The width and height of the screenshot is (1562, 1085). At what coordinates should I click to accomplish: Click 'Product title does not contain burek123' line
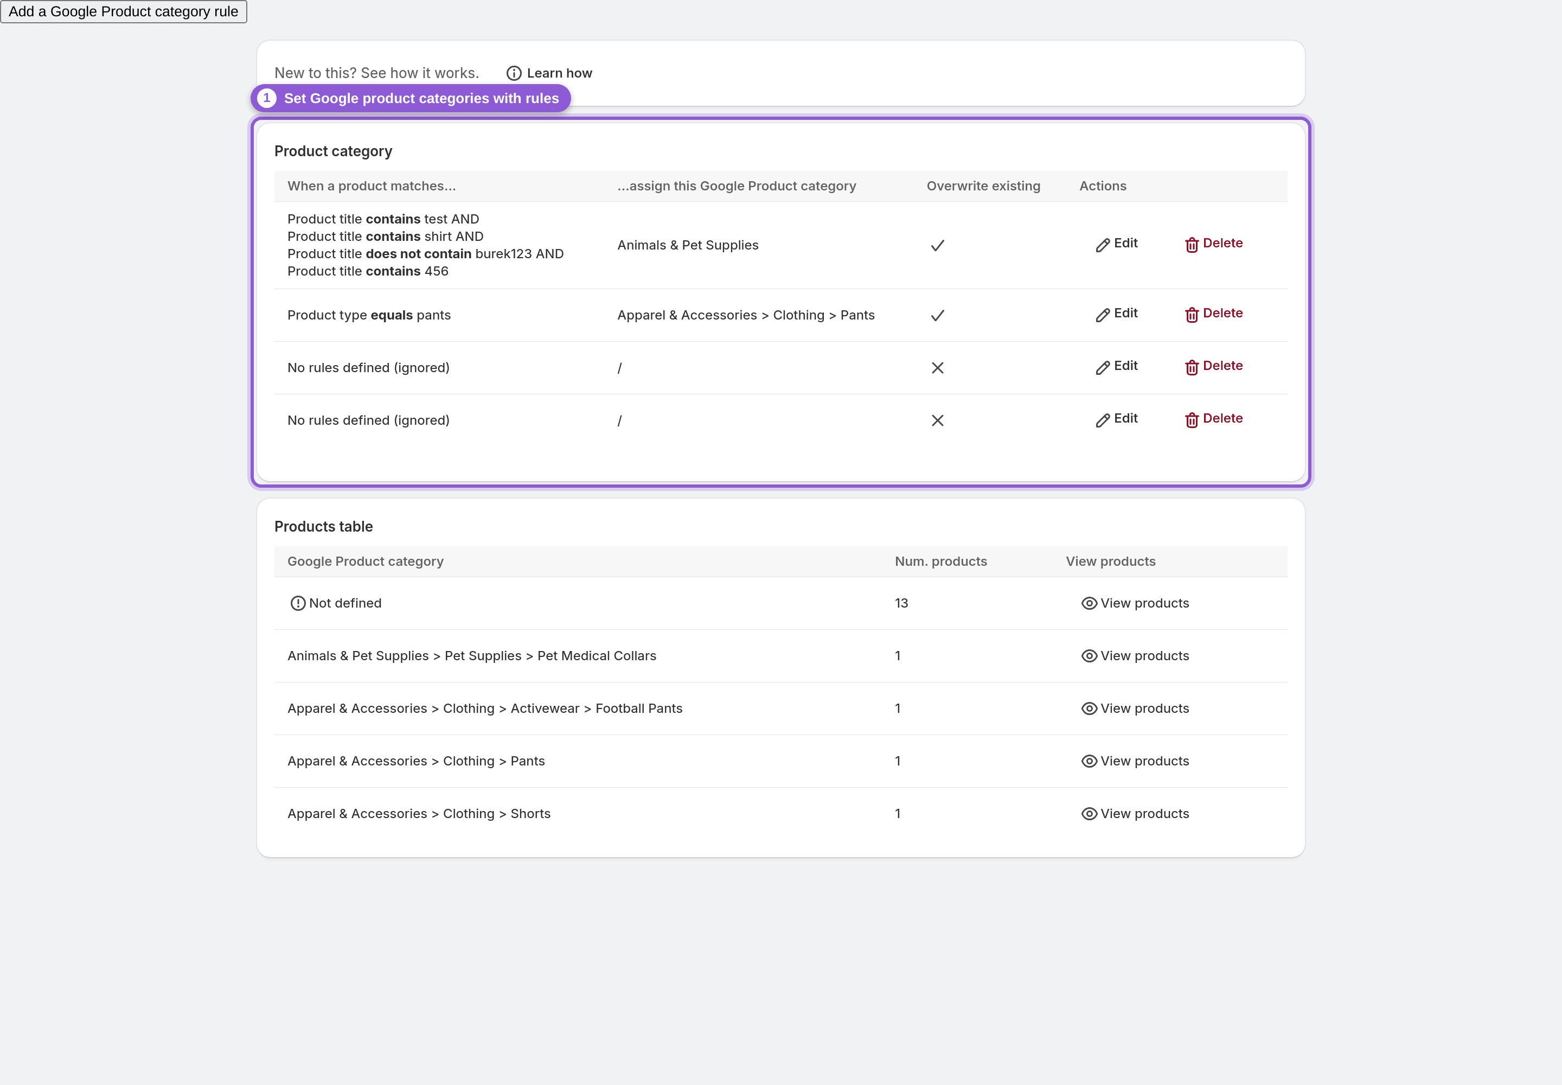tap(426, 253)
